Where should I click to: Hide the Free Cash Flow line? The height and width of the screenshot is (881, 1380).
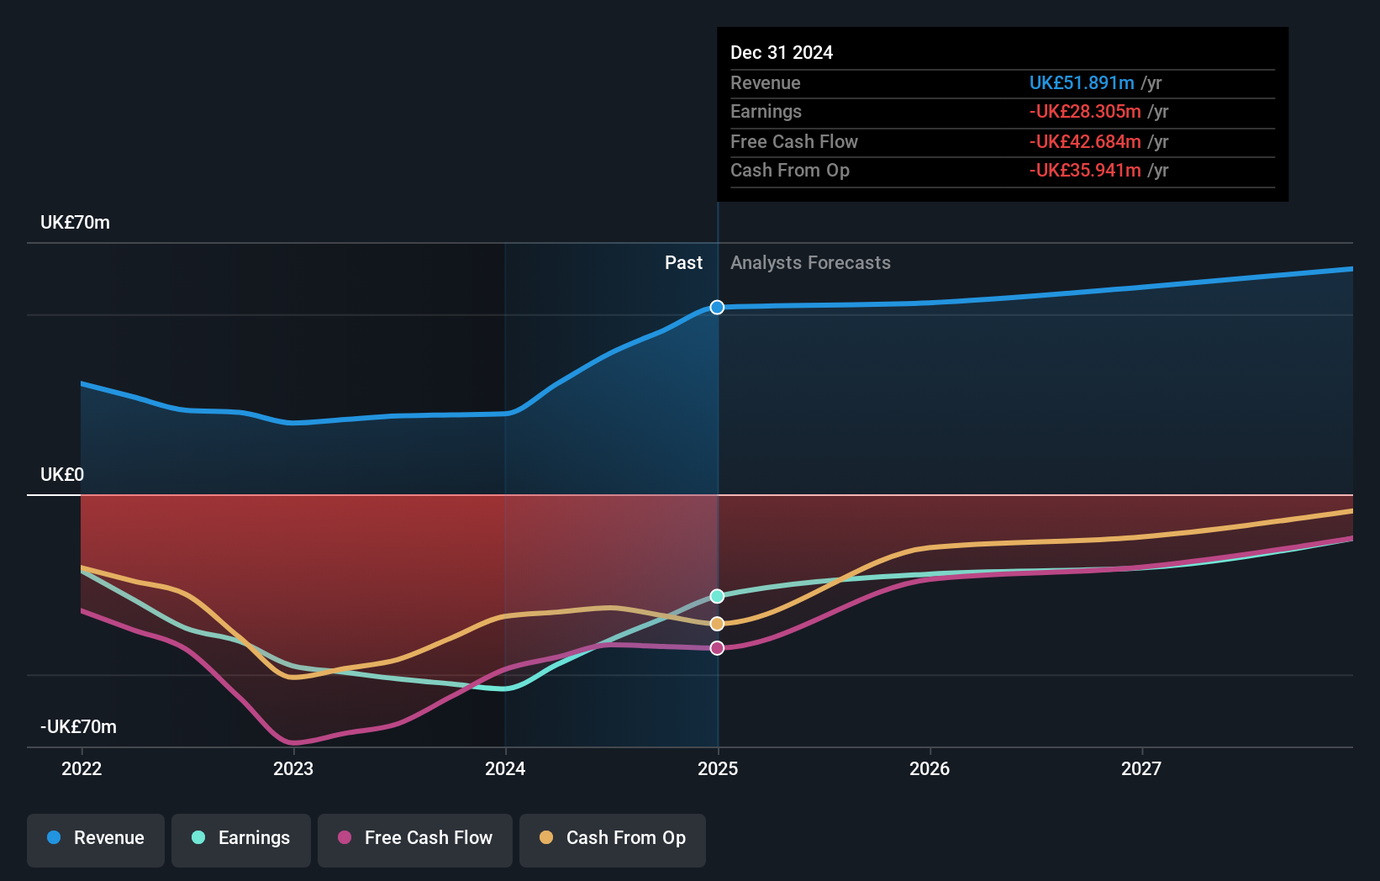click(x=415, y=838)
